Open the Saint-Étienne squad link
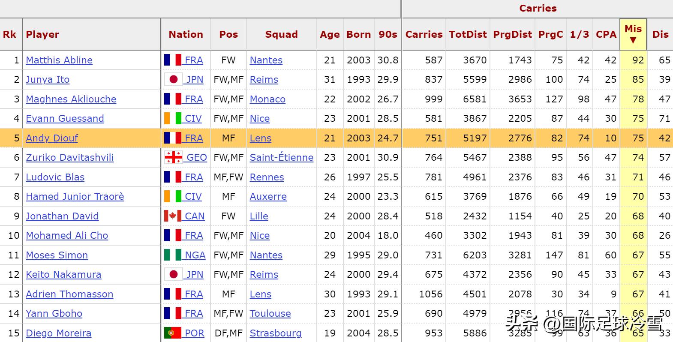This screenshot has height=342, width=673. (282, 157)
